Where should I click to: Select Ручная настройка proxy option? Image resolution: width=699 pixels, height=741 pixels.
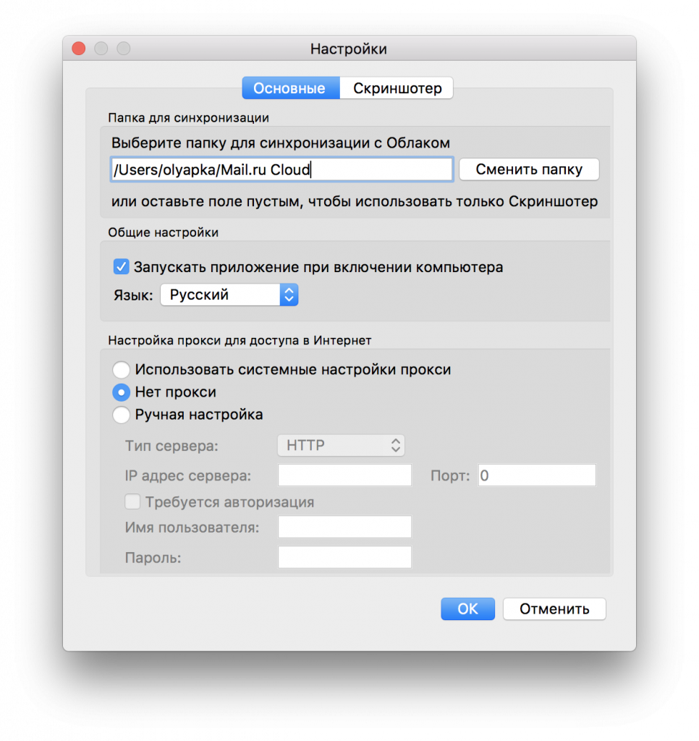point(122,415)
